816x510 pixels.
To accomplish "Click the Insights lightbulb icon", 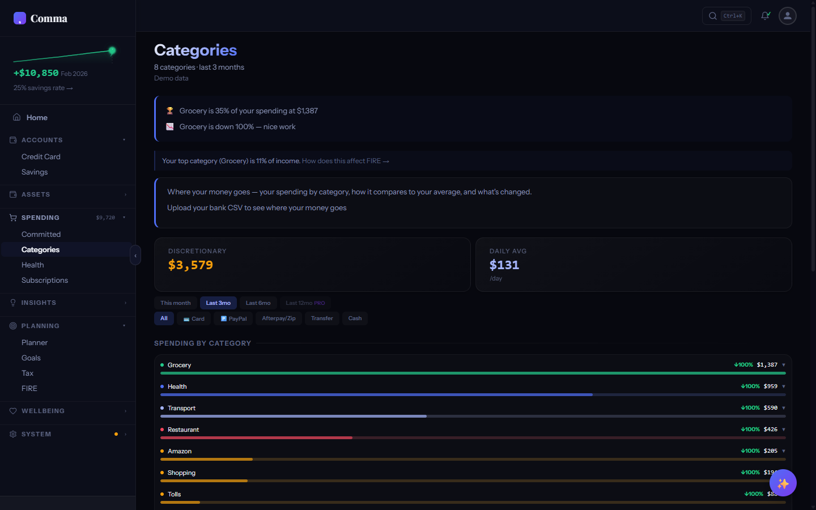I will (x=12, y=303).
